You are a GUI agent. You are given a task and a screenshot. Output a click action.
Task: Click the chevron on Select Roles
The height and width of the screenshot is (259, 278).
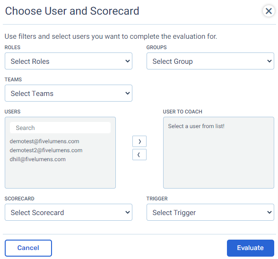click(128, 61)
